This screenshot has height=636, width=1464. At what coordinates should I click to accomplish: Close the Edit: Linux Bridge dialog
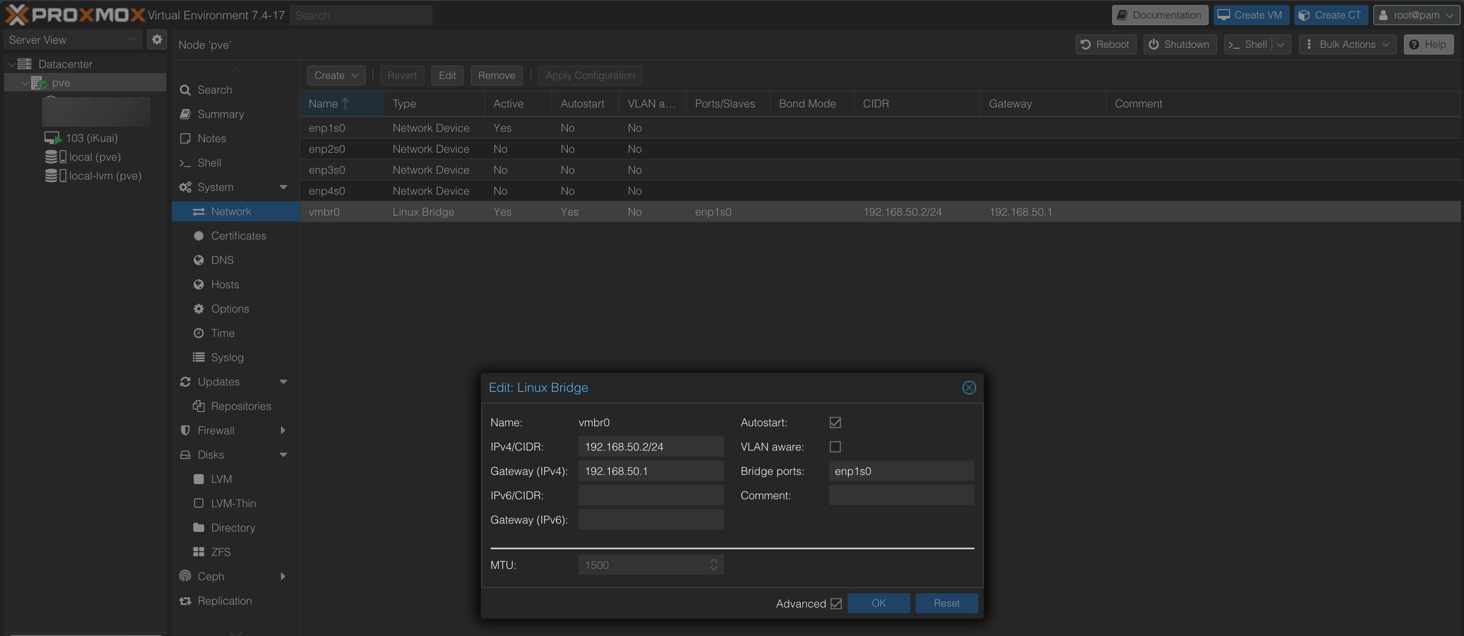(x=968, y=388)
